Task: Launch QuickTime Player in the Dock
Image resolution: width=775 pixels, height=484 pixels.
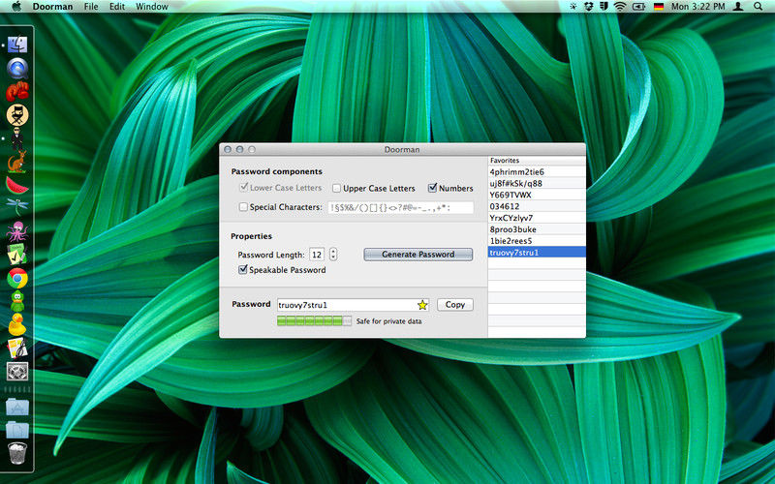Action: pyautogui.click(x=17, y=68)
